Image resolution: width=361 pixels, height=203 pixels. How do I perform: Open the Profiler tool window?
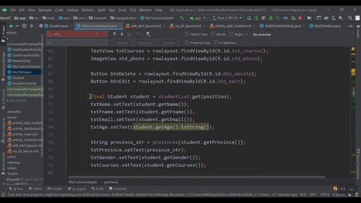click(x=55, y=189)
